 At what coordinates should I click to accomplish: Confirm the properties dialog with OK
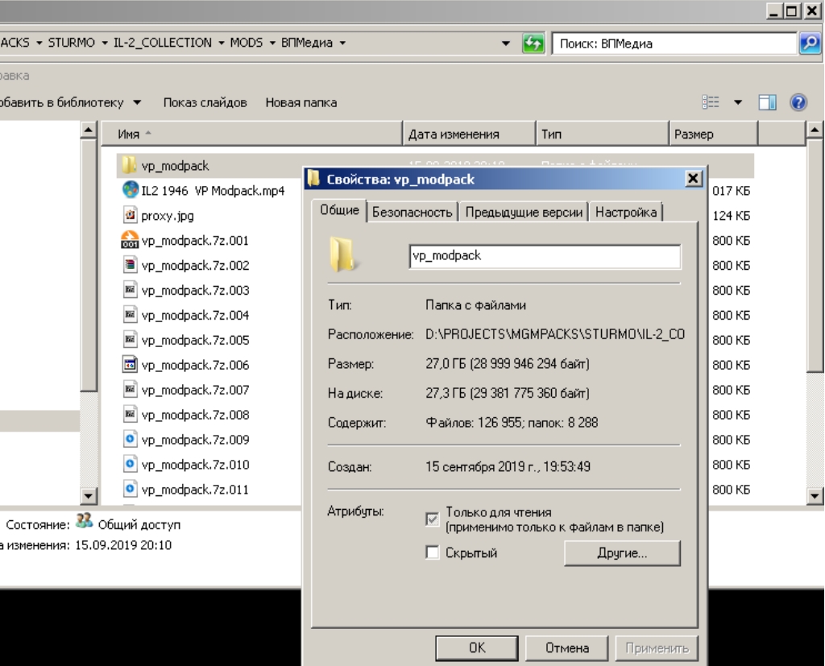(477, 647)
